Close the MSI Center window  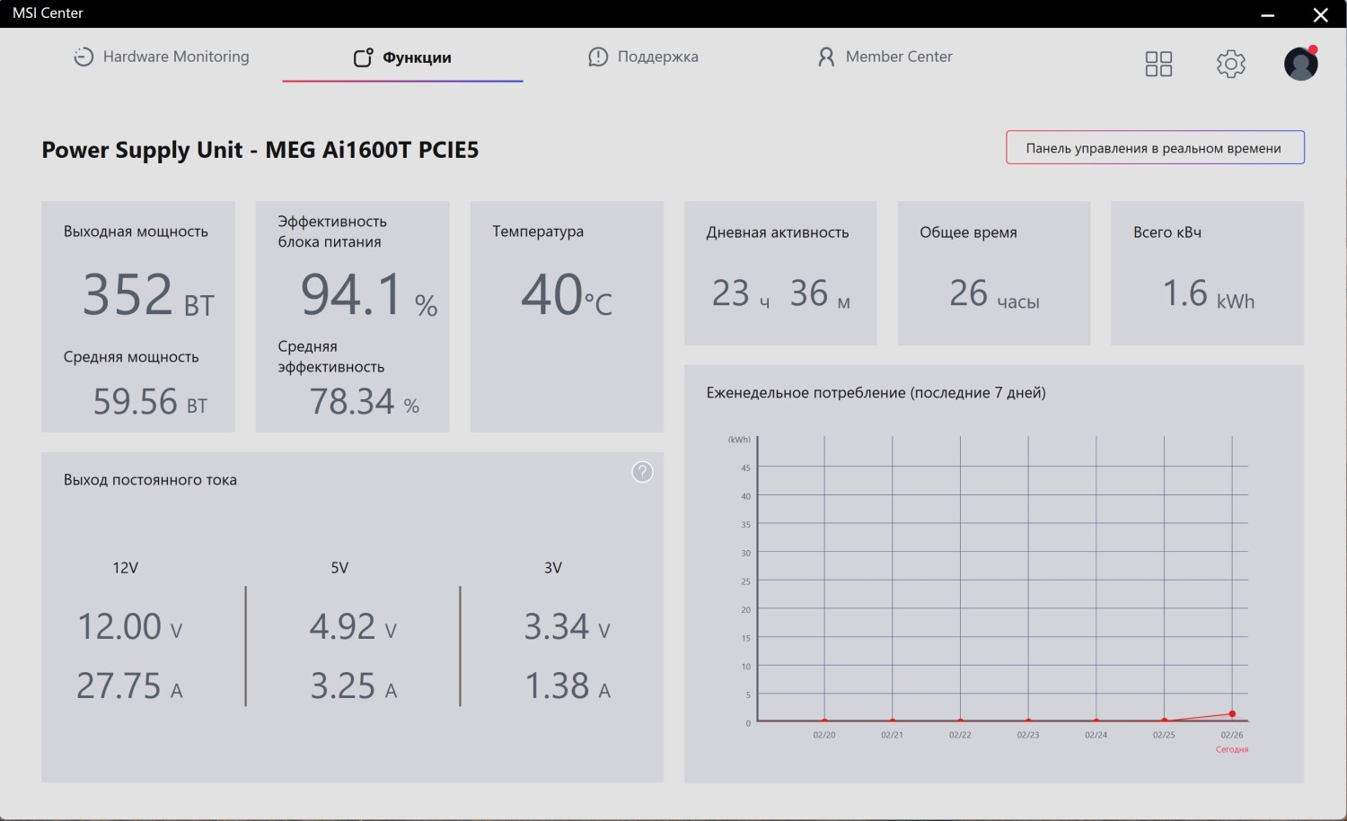pyautogui.click(x=1320, y=14)
